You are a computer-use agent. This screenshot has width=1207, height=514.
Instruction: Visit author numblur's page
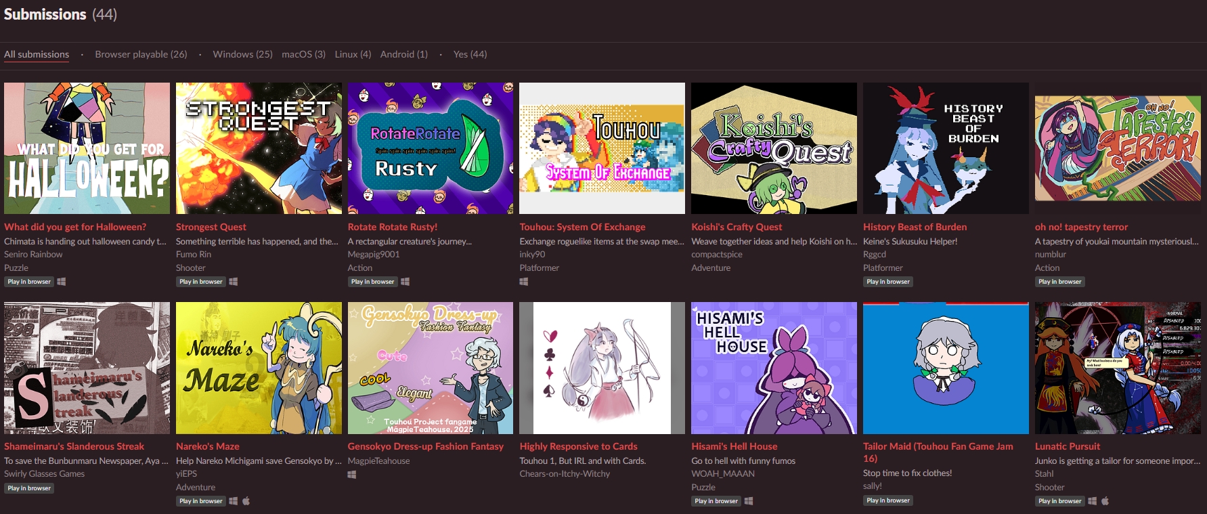[x=1051, y=255]
